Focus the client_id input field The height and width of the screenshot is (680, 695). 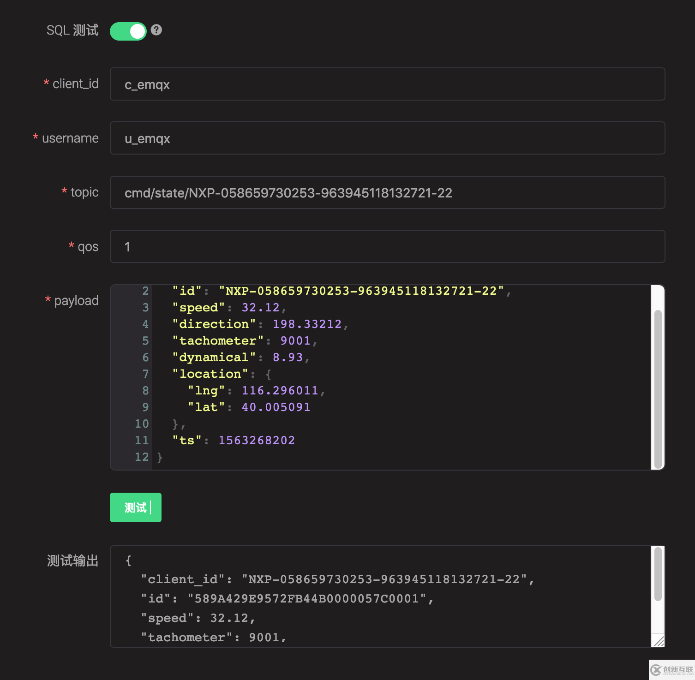click(x=387, y=84)
